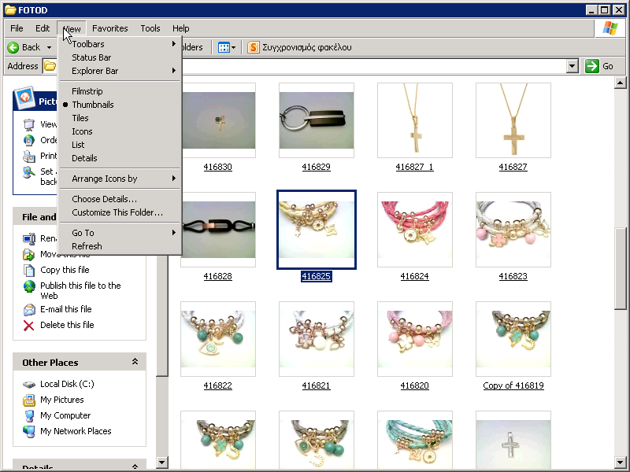Screen dimensions: 630x472
Task: Click the vertical scrollbar down arrow
Action: pos(620,462)
